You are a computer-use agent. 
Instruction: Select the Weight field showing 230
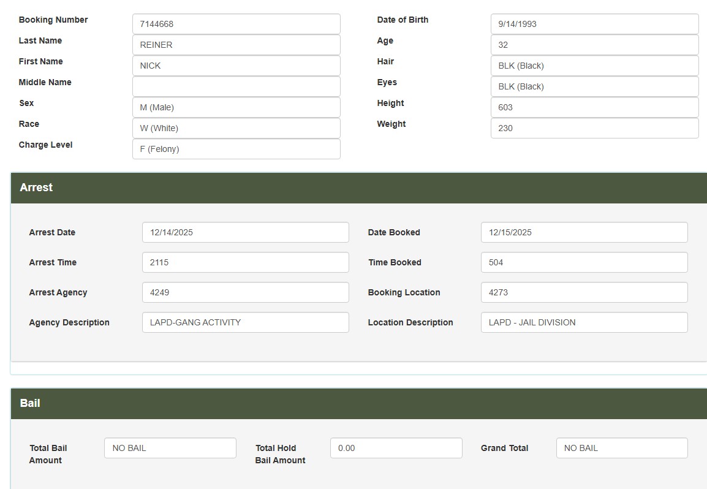[594, 127]
